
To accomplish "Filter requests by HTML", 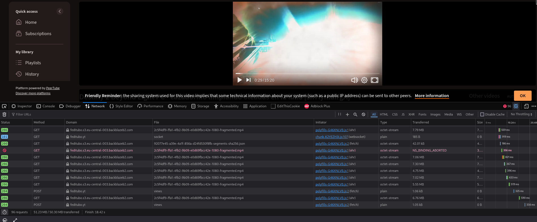I will click(x=384, y=114).
